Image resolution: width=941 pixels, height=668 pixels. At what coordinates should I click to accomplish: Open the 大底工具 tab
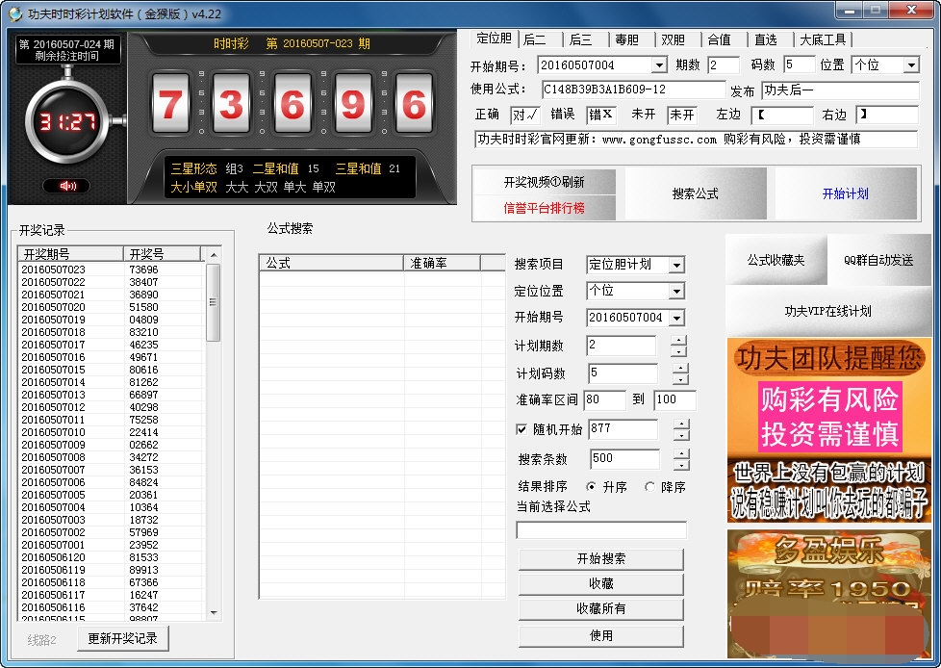823,39
